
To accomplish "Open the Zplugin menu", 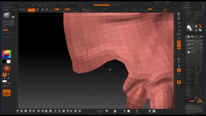I will [112, 3].
